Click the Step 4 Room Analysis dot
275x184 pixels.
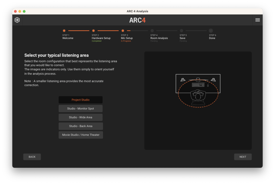pos(152,31)
